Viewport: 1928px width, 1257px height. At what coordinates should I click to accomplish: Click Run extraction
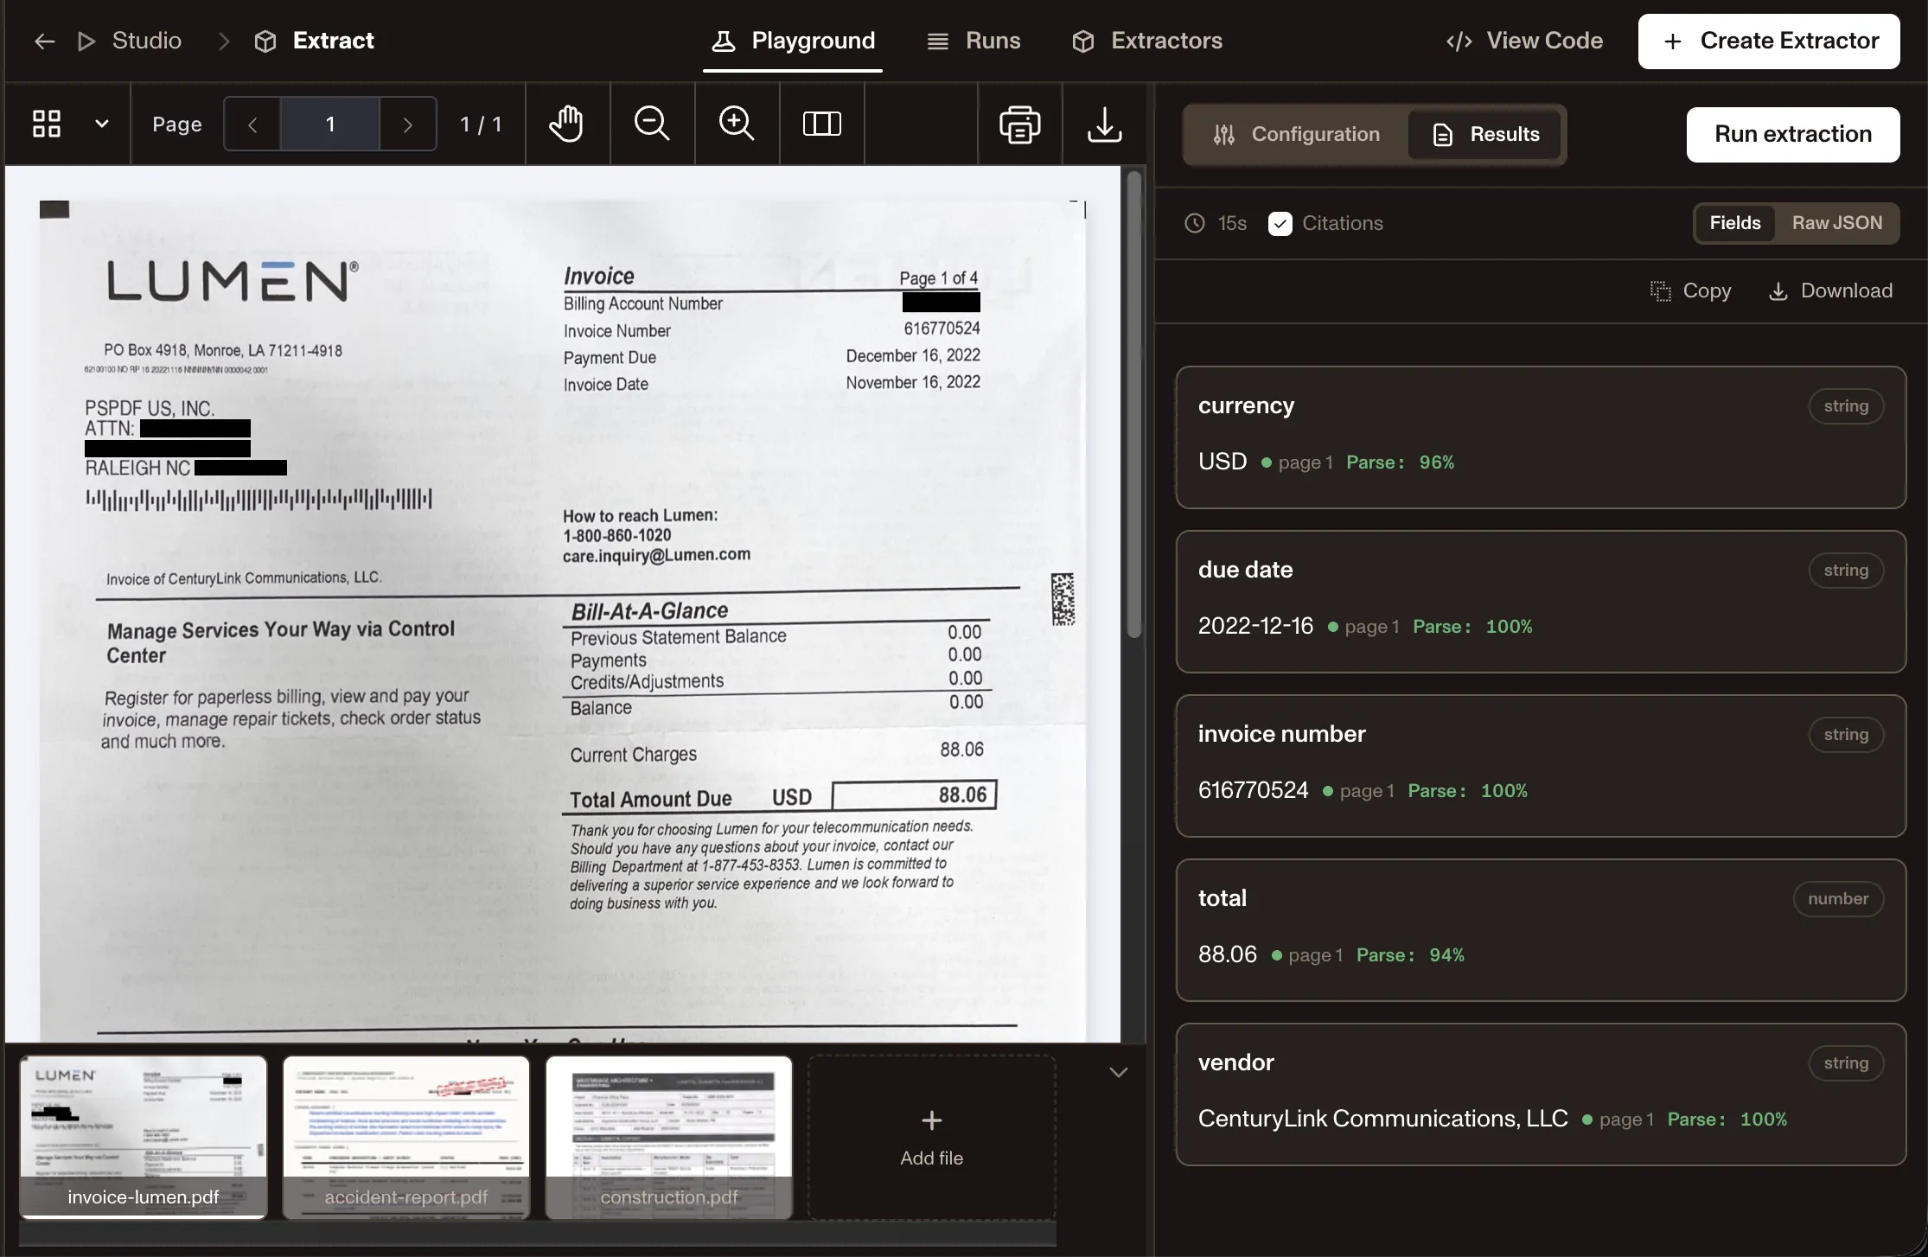(x=1793, y=134)
